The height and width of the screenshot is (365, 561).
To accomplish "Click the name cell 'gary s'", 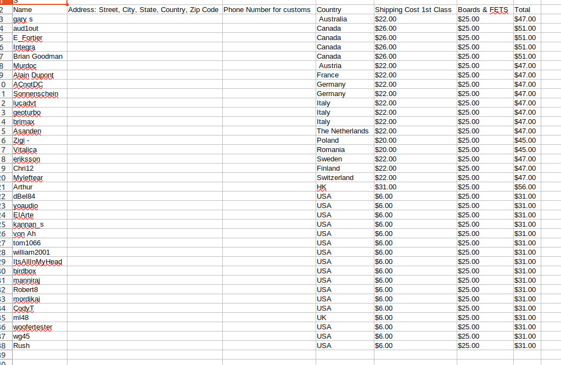I will tap(40, 19).
